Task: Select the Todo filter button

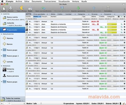Action: tap(28, 14)
